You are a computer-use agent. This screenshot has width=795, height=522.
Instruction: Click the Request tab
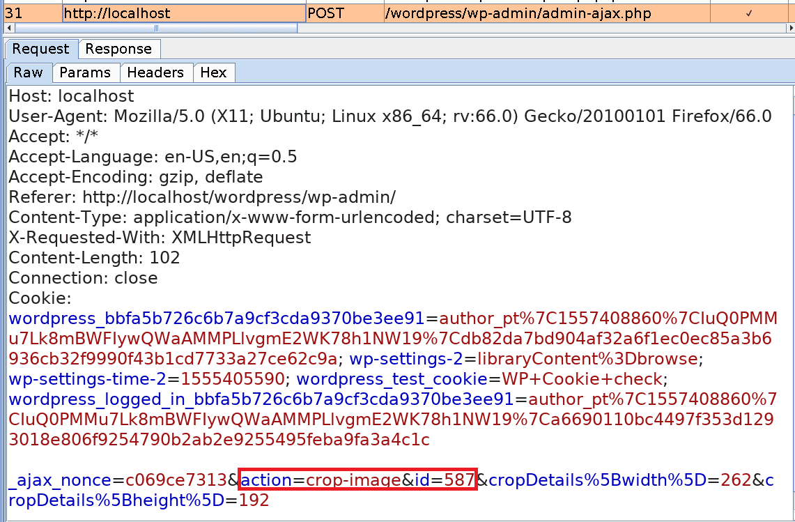(x=40, y=49)
